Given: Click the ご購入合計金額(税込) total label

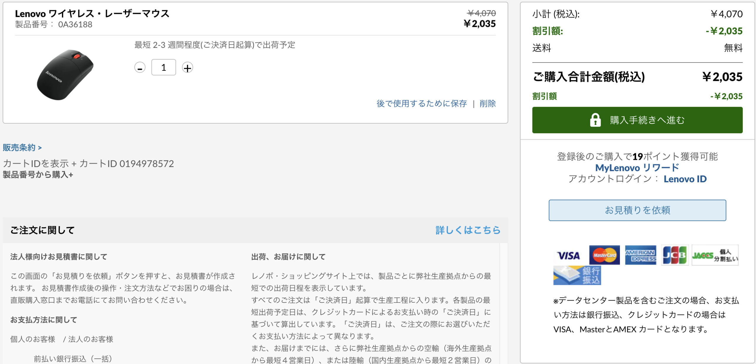Looking at the screenshot, I should click(x=589, y=77).
